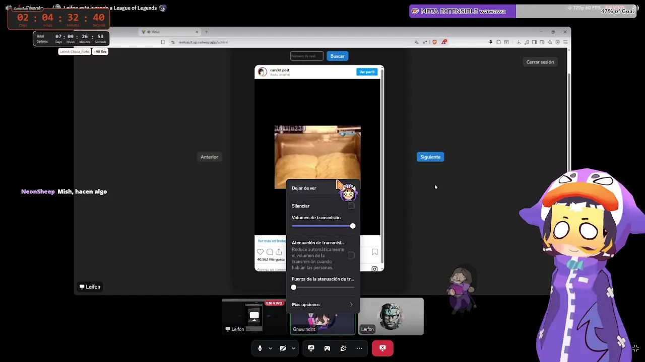Image resolution: width=645 pixels, height=362 pixels.
Task: Click the Instagram logo under the reel
Action: coord(374,269)
